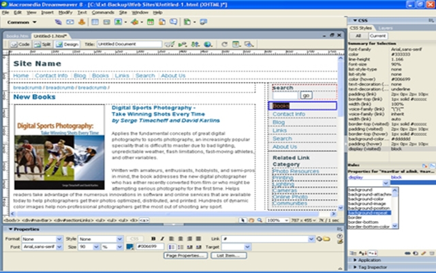The height and width of the screenshot is (273, 436).
Task: Open the Site menu
Action: 123,12
